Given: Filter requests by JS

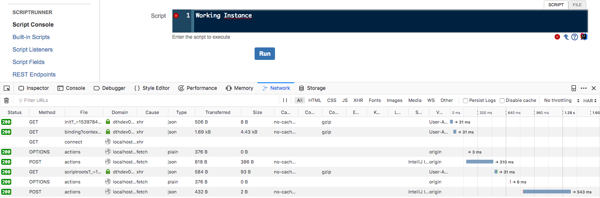Looking at the screenshot, I should click(345, 100).
